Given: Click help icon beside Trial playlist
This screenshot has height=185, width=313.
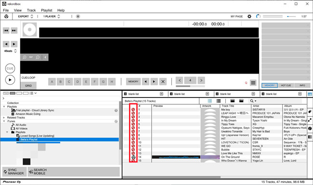Looking at the screenshot, I should click(116, 111).
